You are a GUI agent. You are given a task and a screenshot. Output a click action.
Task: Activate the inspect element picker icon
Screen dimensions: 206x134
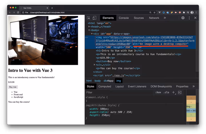point(88,18)
